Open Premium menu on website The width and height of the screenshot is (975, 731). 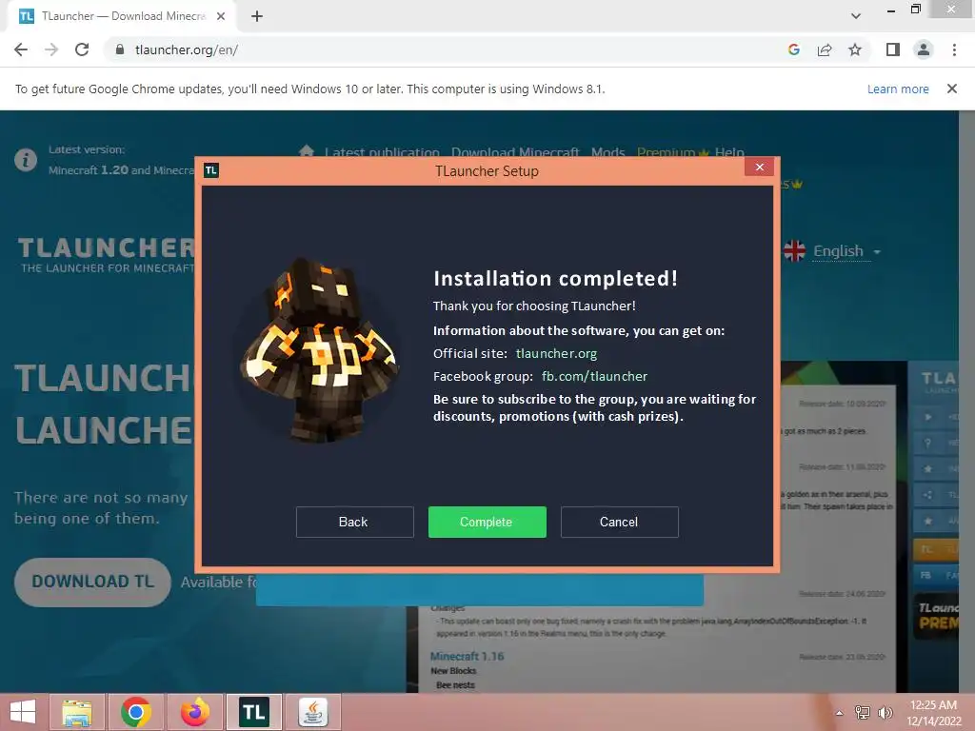click(x=672, y=152)
